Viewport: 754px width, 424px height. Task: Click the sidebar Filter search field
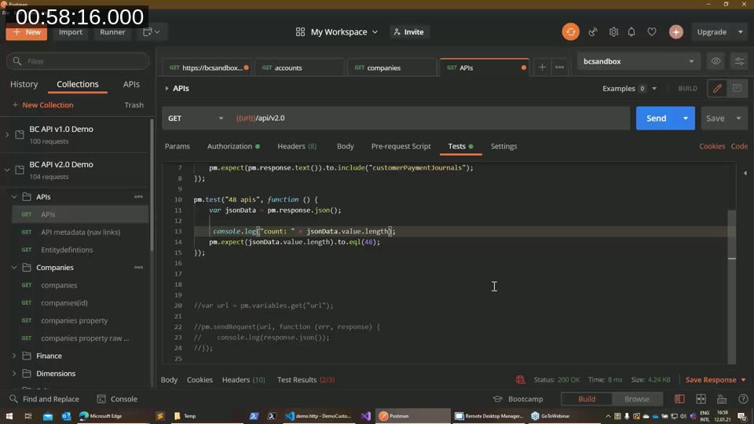pyautogui.click(x=78, y=61)
